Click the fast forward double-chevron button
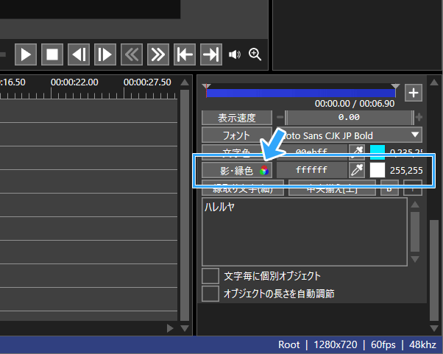443x354 pixels. pos(158,54)
